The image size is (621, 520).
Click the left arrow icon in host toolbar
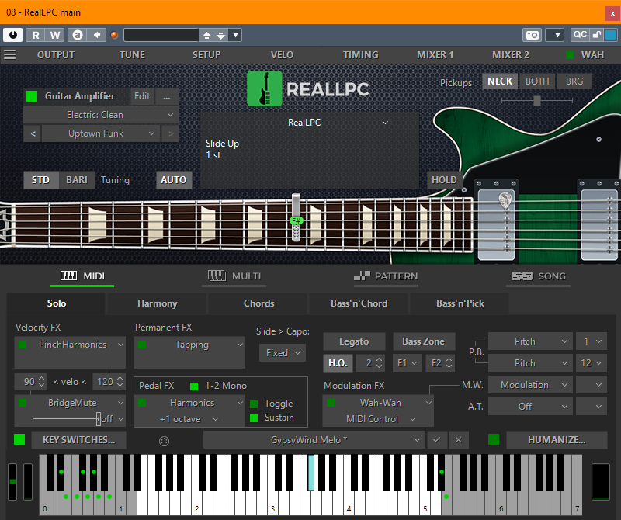tap(96, 35)
